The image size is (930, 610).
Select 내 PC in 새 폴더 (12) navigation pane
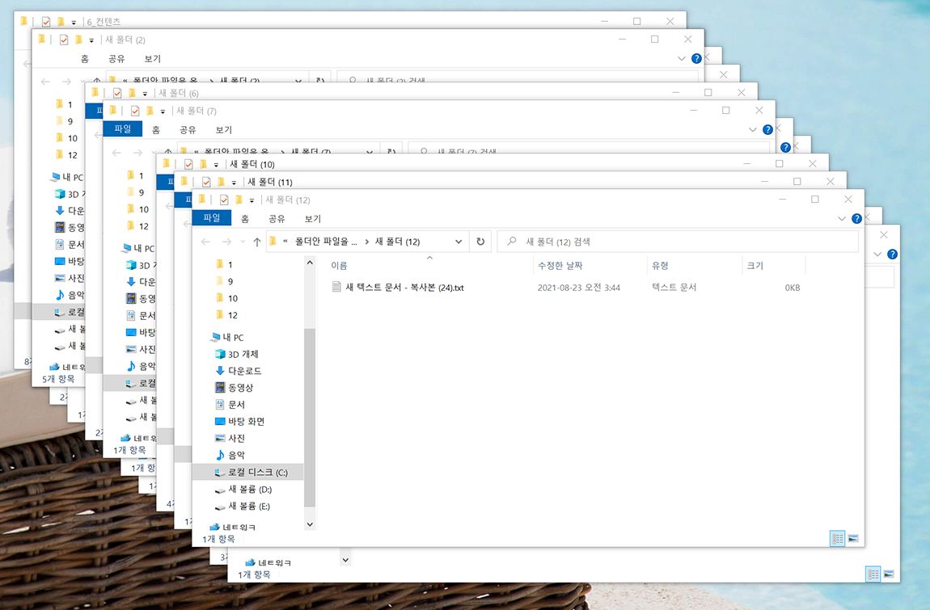click(x=233, y=337)
